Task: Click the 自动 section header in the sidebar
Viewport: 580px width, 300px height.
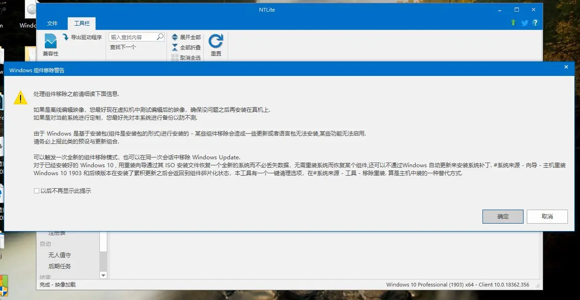Action: pos(45,244)
